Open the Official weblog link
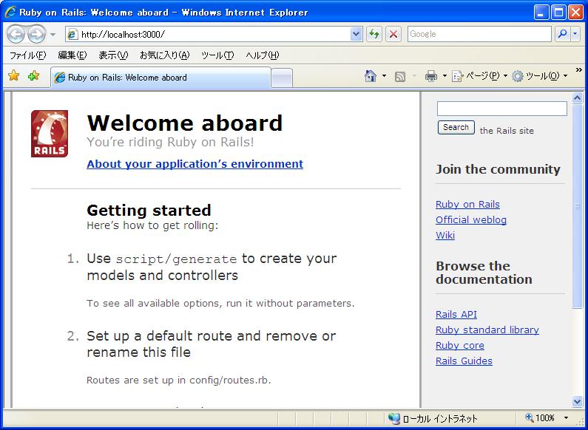The height and width of the screenshot is (430, 588). 471,220
